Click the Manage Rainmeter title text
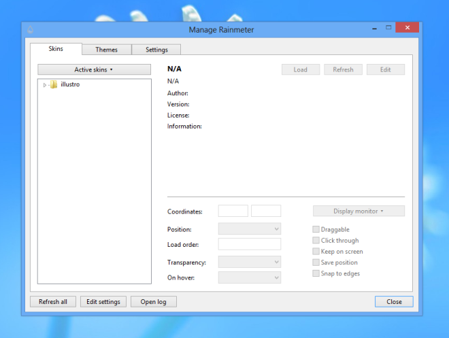The width and height of the screenshot is (449, 338). click(221, 30)
